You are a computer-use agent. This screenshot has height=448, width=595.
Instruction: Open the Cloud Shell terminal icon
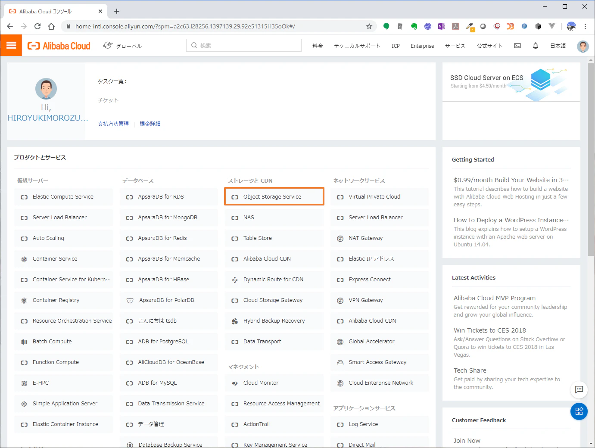[517, 46]
